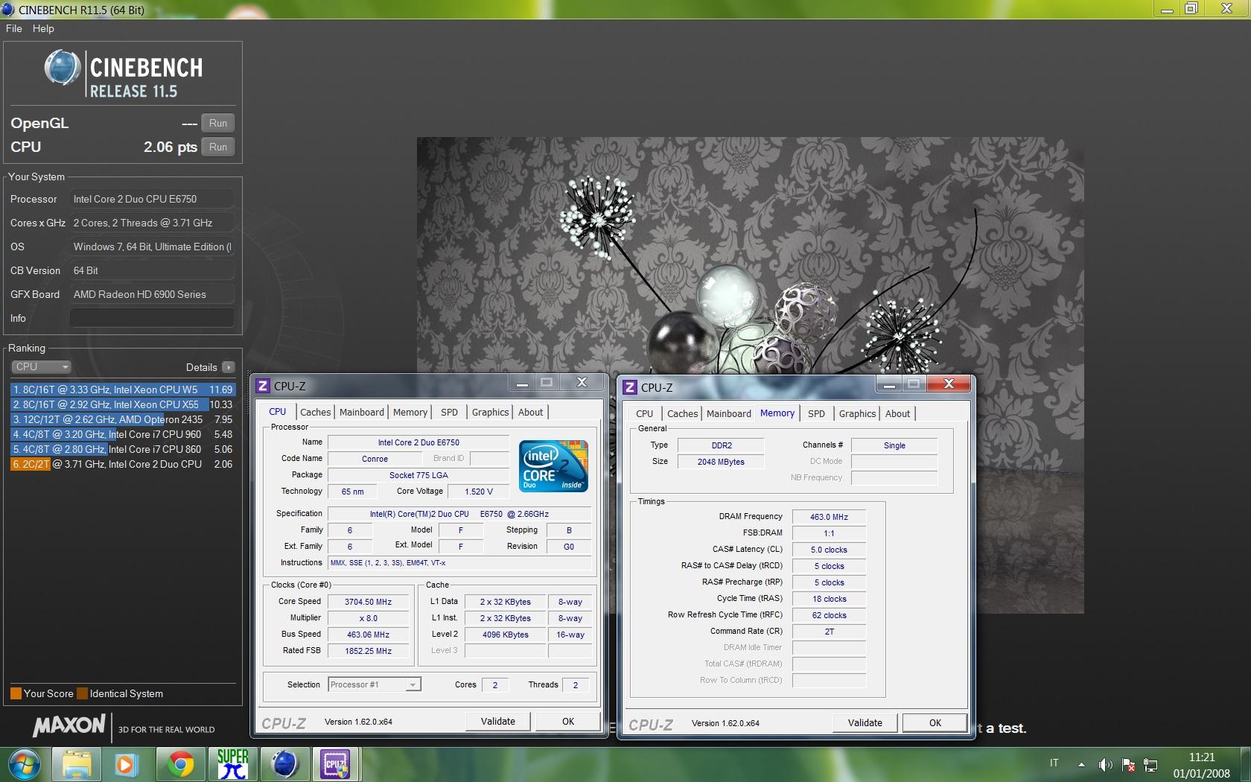This screenshot has height=782, width=1251.
Task: Run the CPU benchmark
Action: tap(218, 147)
